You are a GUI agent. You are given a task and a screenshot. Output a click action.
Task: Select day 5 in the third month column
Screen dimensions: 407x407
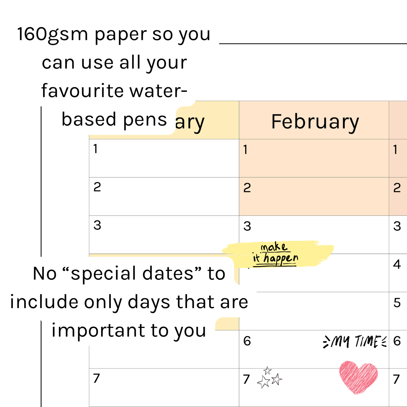tap(397, 303)
